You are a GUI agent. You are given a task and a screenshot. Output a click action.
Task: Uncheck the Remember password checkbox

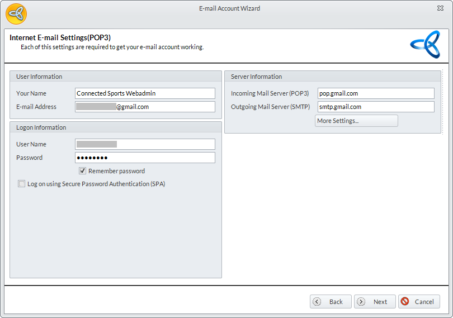point(82,170)
